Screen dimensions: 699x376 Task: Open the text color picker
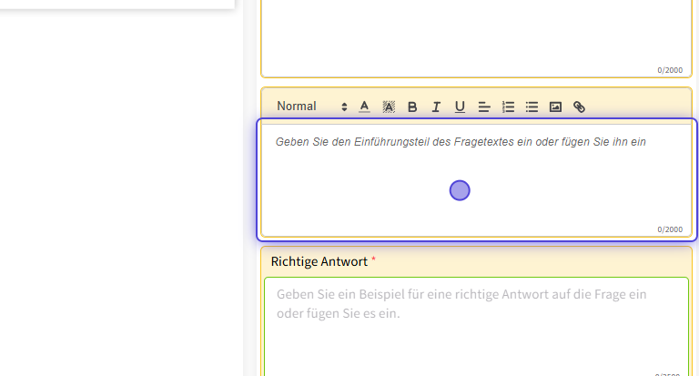click(x=364, y=107)
